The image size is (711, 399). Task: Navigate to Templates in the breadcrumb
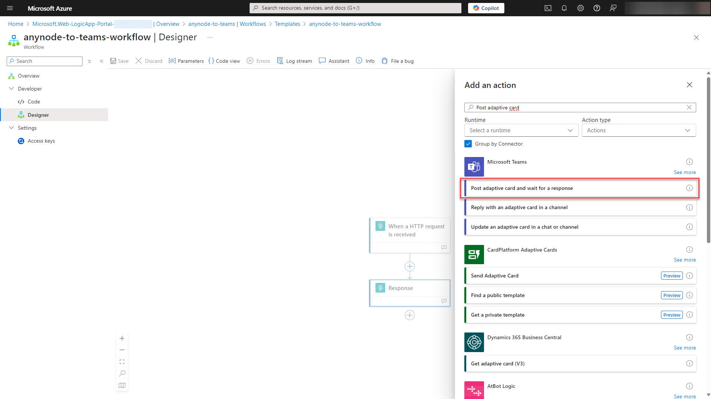tap(287, 24)
